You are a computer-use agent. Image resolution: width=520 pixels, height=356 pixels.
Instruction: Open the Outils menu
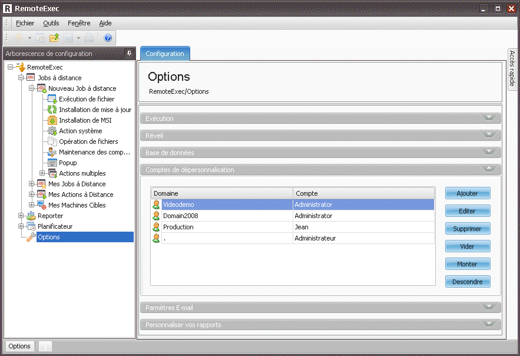(x=51, y=23)
